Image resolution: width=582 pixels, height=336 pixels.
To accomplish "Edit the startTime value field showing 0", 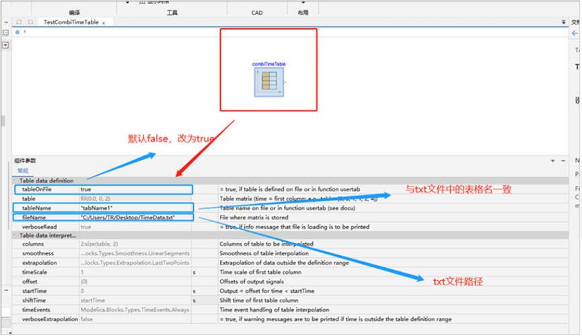I will (x=135, y=291).
